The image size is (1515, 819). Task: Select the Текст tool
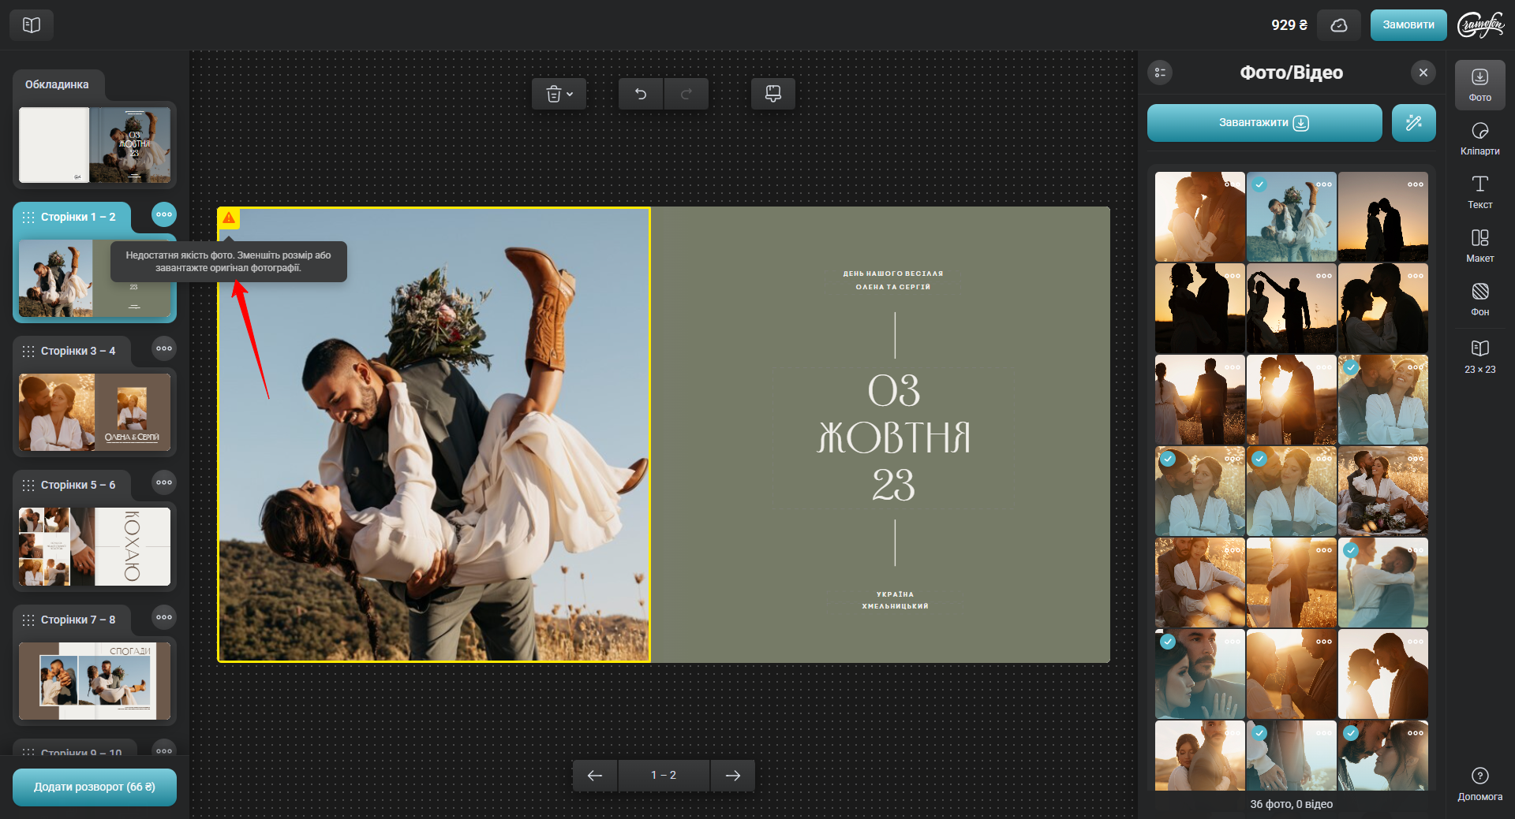pos(1479,192)
